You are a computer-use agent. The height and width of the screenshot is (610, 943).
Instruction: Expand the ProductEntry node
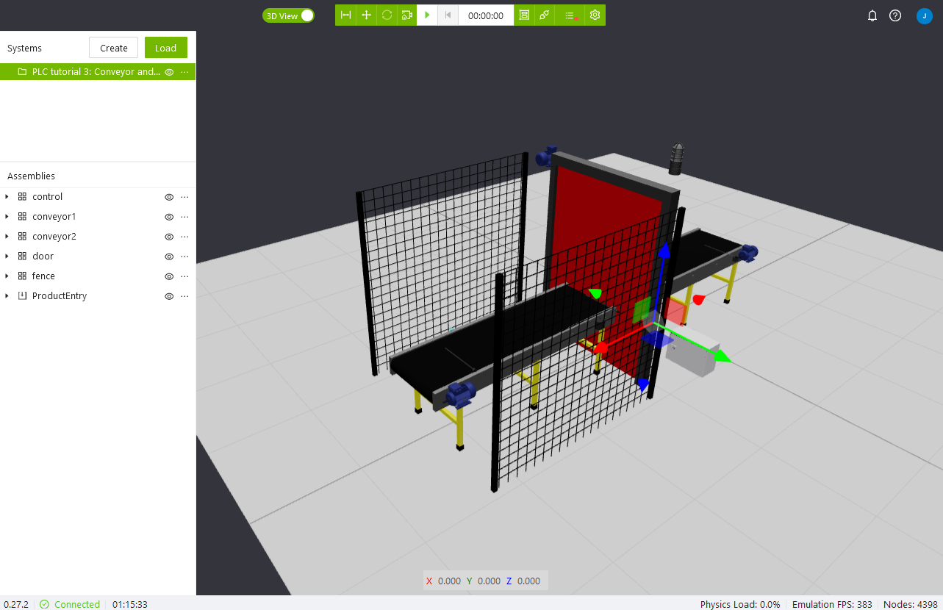coord(7,296)
